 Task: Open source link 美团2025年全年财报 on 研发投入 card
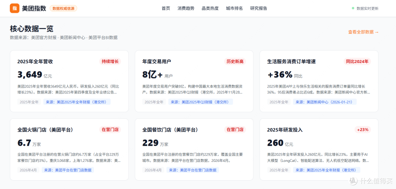coord(327,170)
